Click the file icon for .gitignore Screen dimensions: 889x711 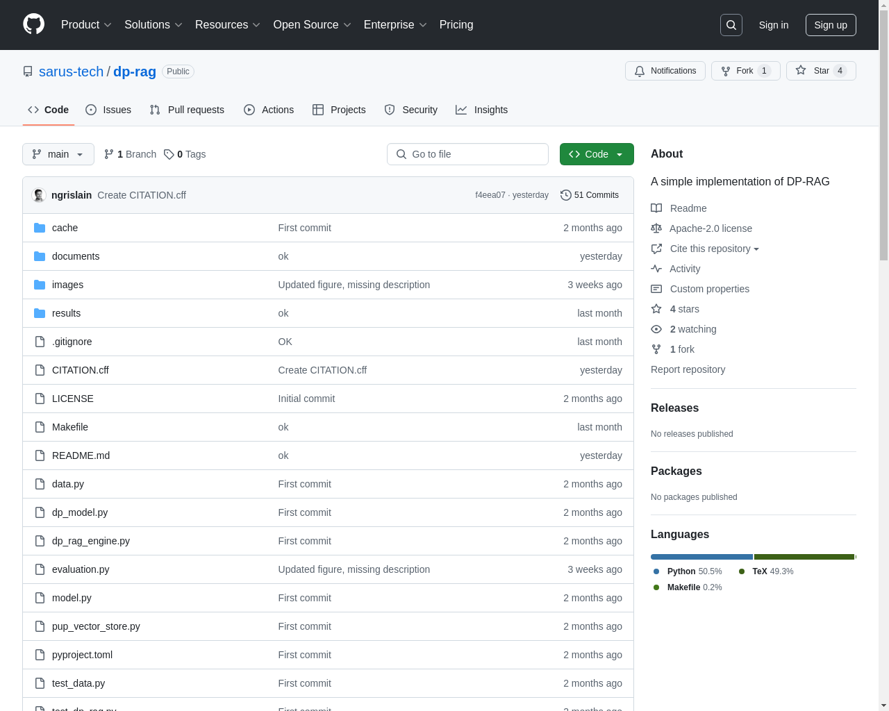coord(40,342)
